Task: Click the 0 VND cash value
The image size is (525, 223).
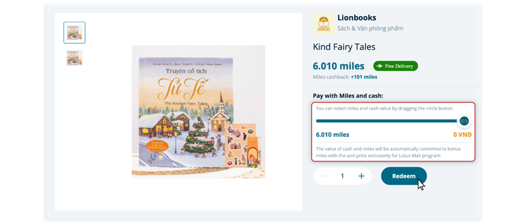Action: (462, 135)
